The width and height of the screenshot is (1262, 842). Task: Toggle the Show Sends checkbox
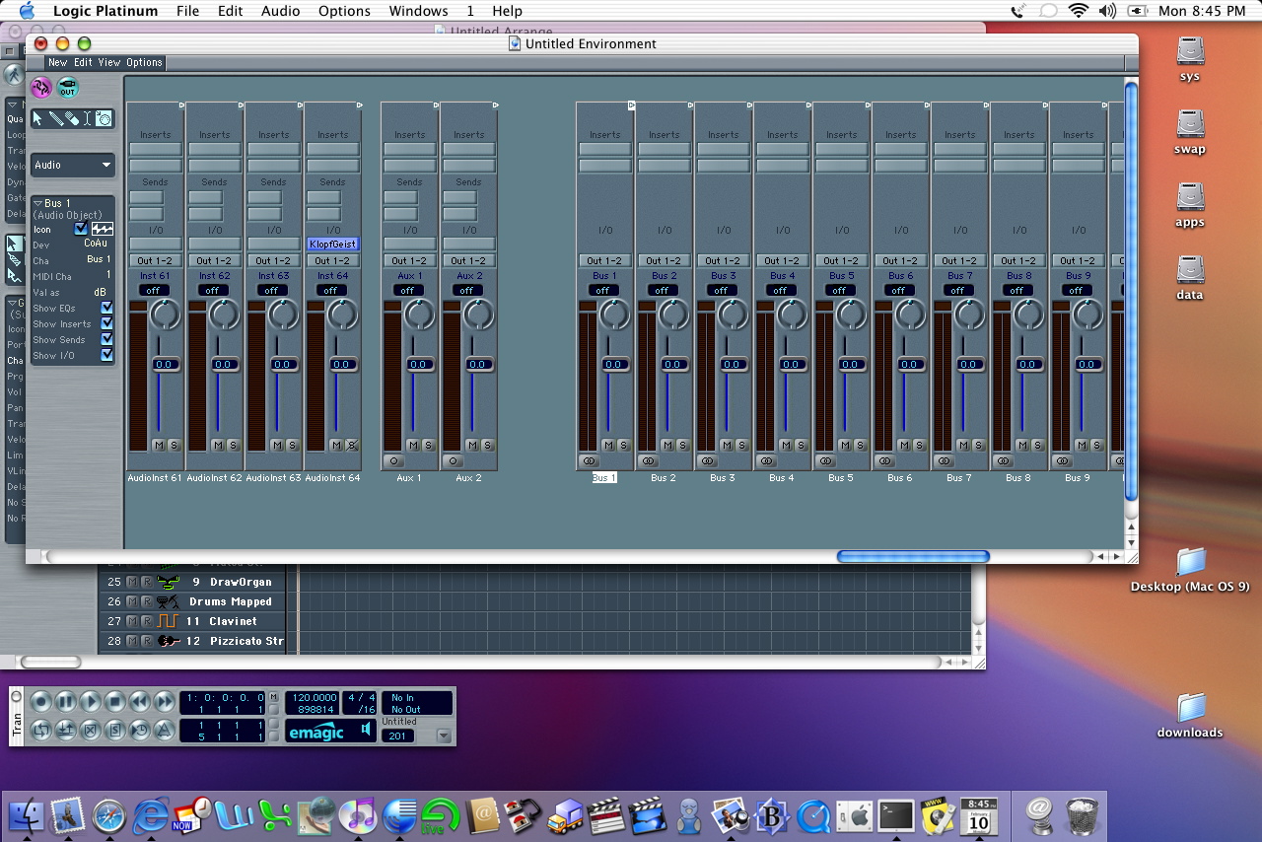[106, 340]
